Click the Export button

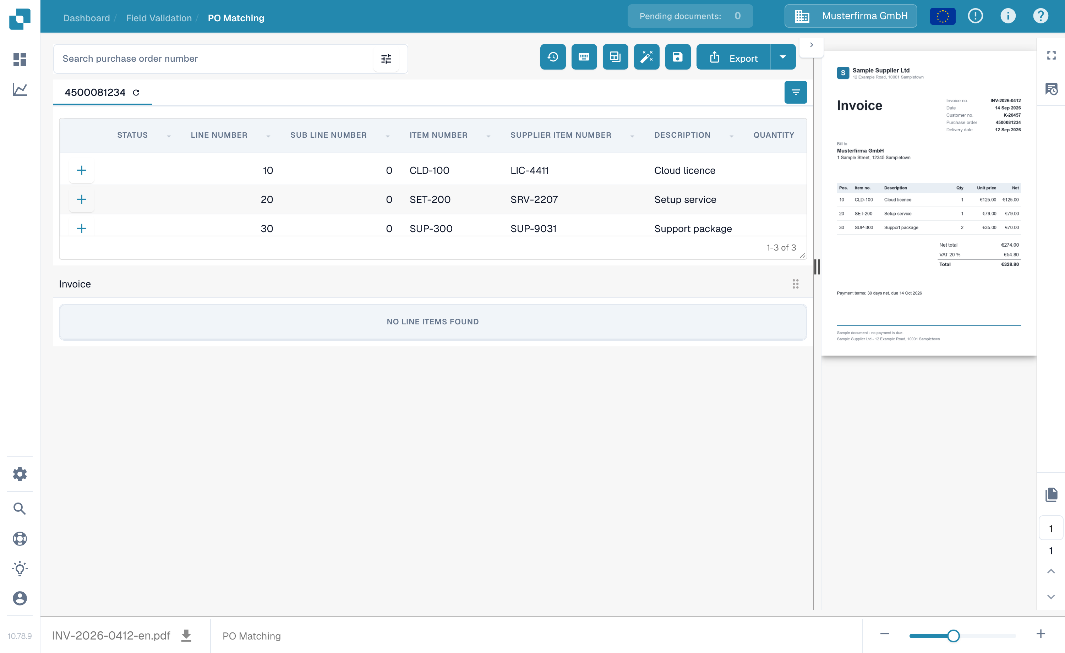tap(733, 57)
